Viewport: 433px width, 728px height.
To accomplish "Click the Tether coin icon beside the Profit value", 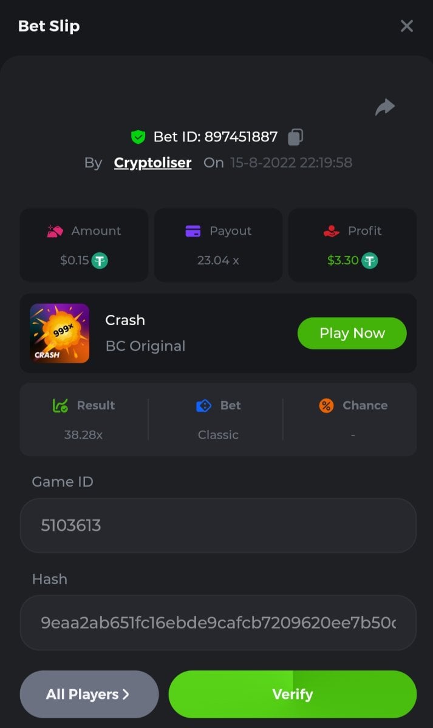I will tap(369, 261).
